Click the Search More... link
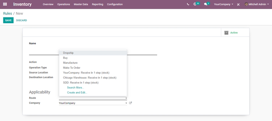This screenshot has height=121, width=272. [76, 88]
